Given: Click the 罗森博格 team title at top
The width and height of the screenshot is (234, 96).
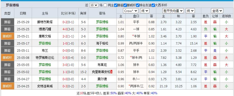Looking at the screenshot, I should point(12,5).
